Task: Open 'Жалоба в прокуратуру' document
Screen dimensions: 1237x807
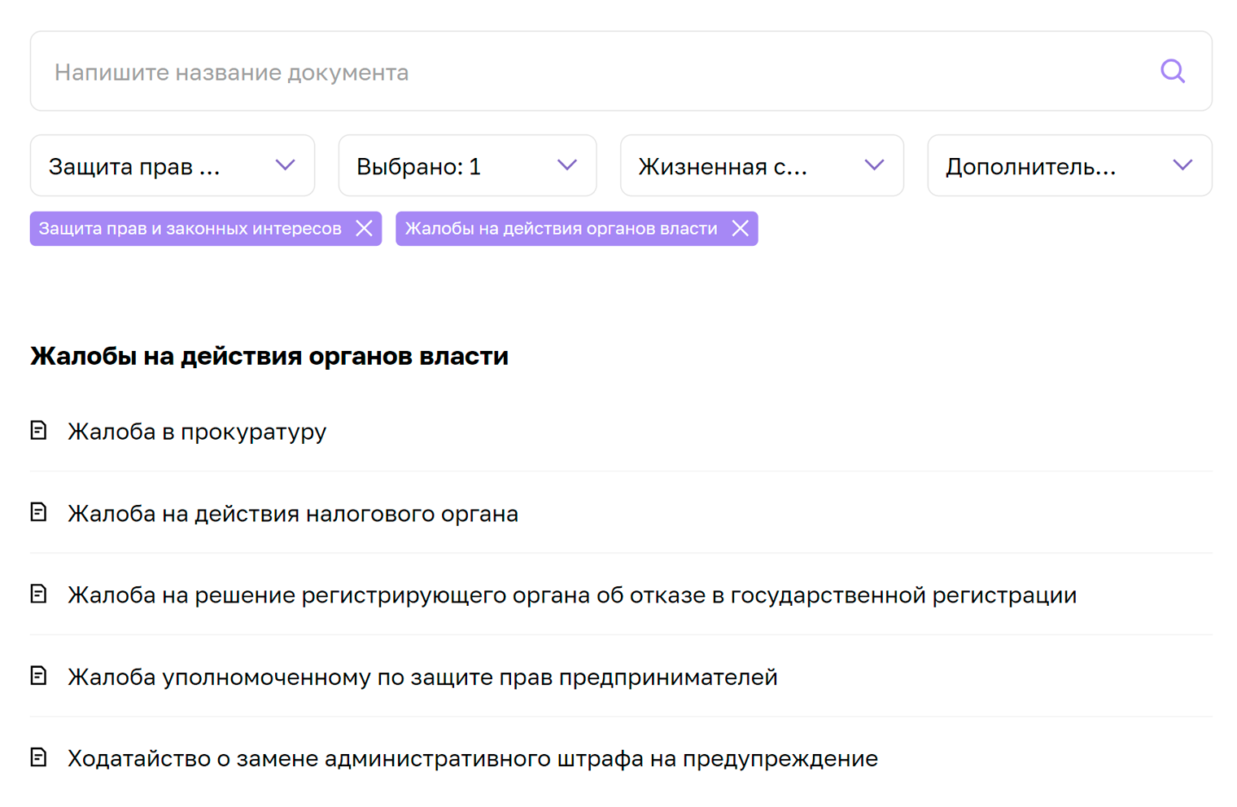Action: 197,432
